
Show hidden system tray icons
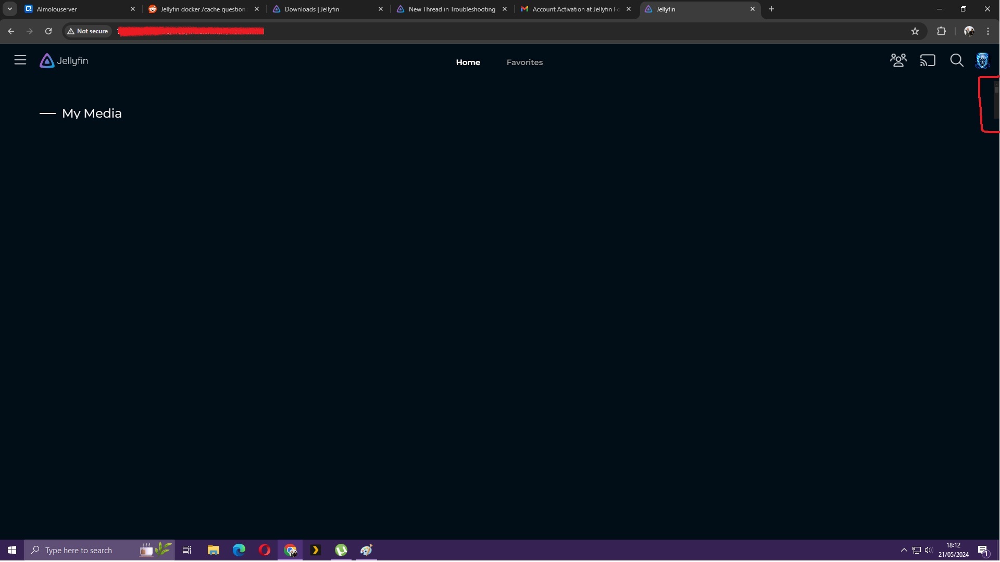coord(904,551)
